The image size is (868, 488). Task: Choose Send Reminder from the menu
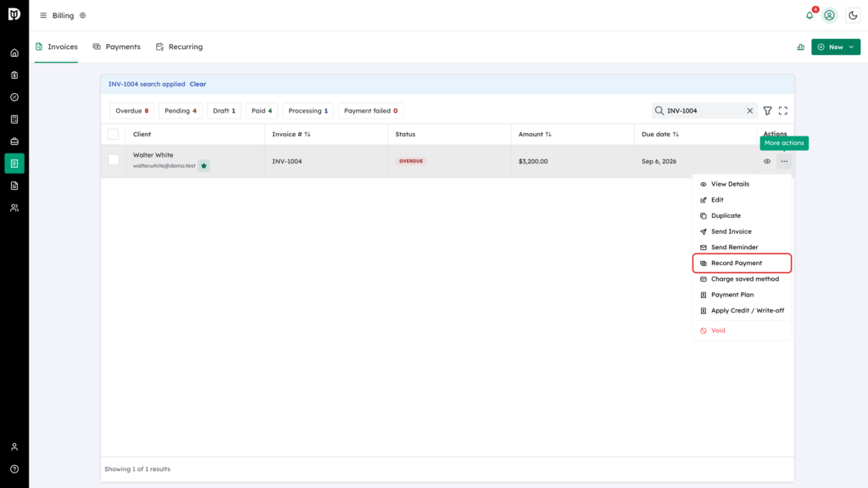742,247
